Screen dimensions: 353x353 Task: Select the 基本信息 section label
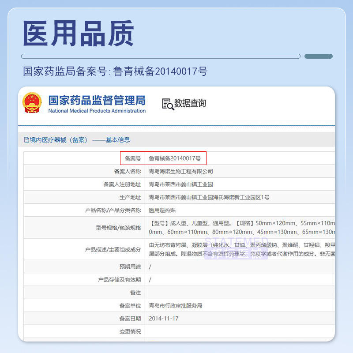(x=118, y=140)
